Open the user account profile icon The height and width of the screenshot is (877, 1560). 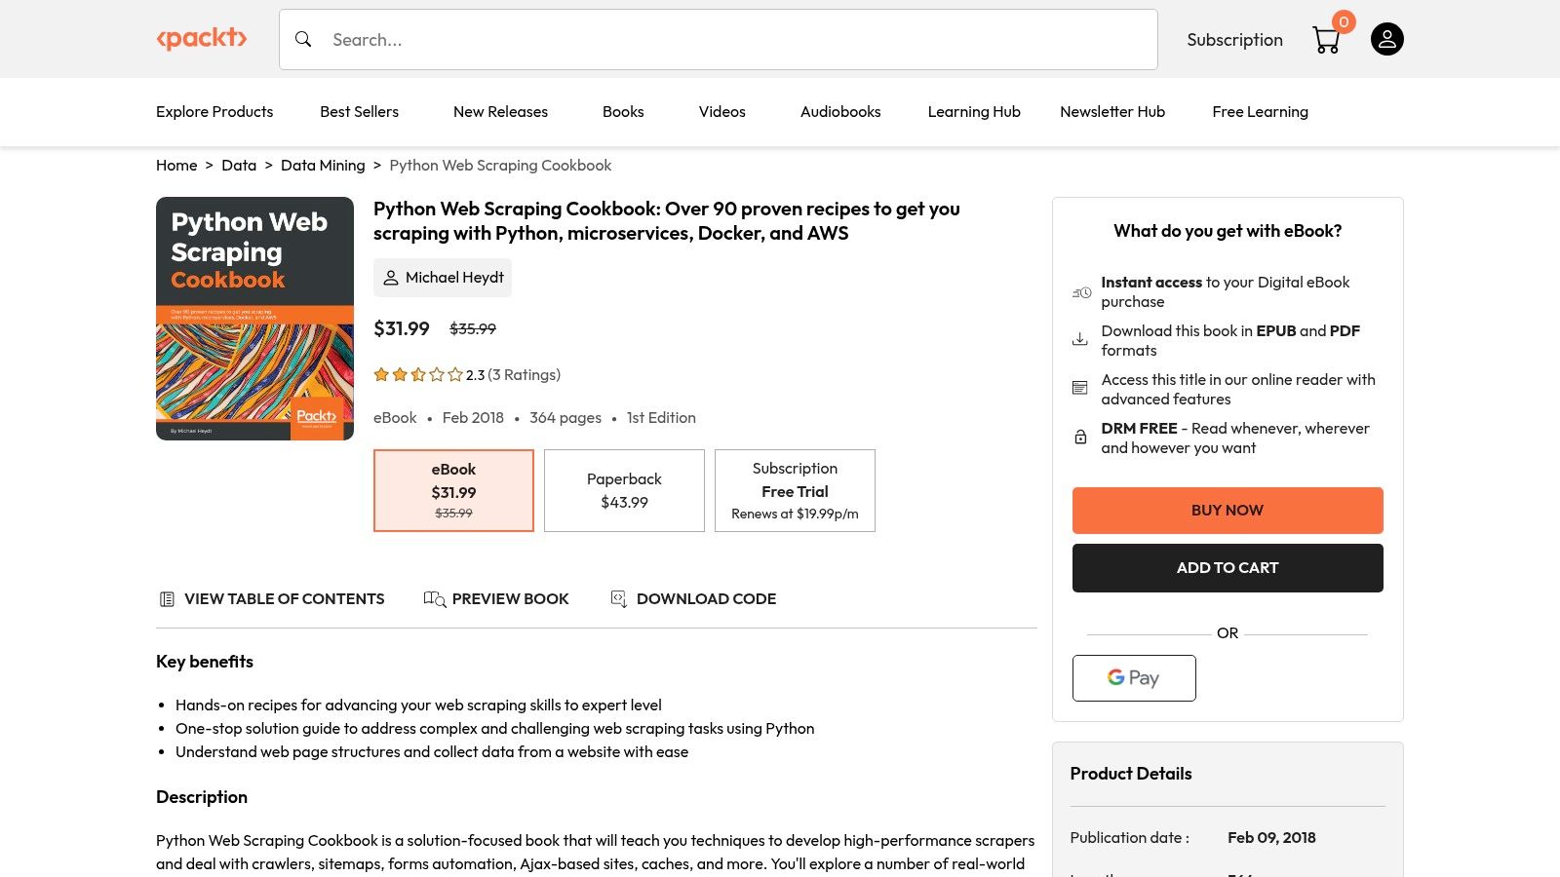1386,39
